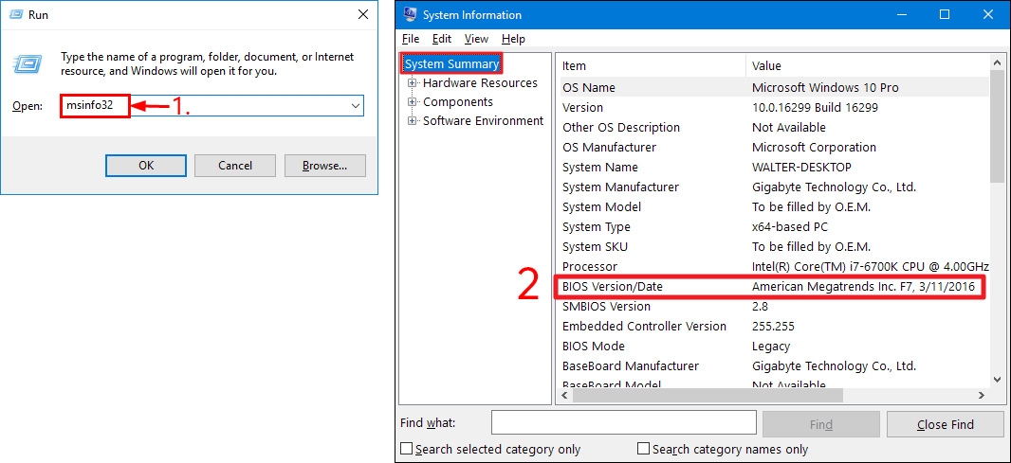1011x463 pixels.
Task: Enable Search category names only checkbox
Action: pyautogui.click(x=643, y=448)
